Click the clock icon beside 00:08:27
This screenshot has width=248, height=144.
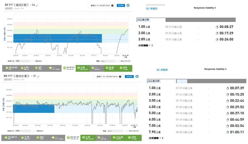tap(217, 27)
